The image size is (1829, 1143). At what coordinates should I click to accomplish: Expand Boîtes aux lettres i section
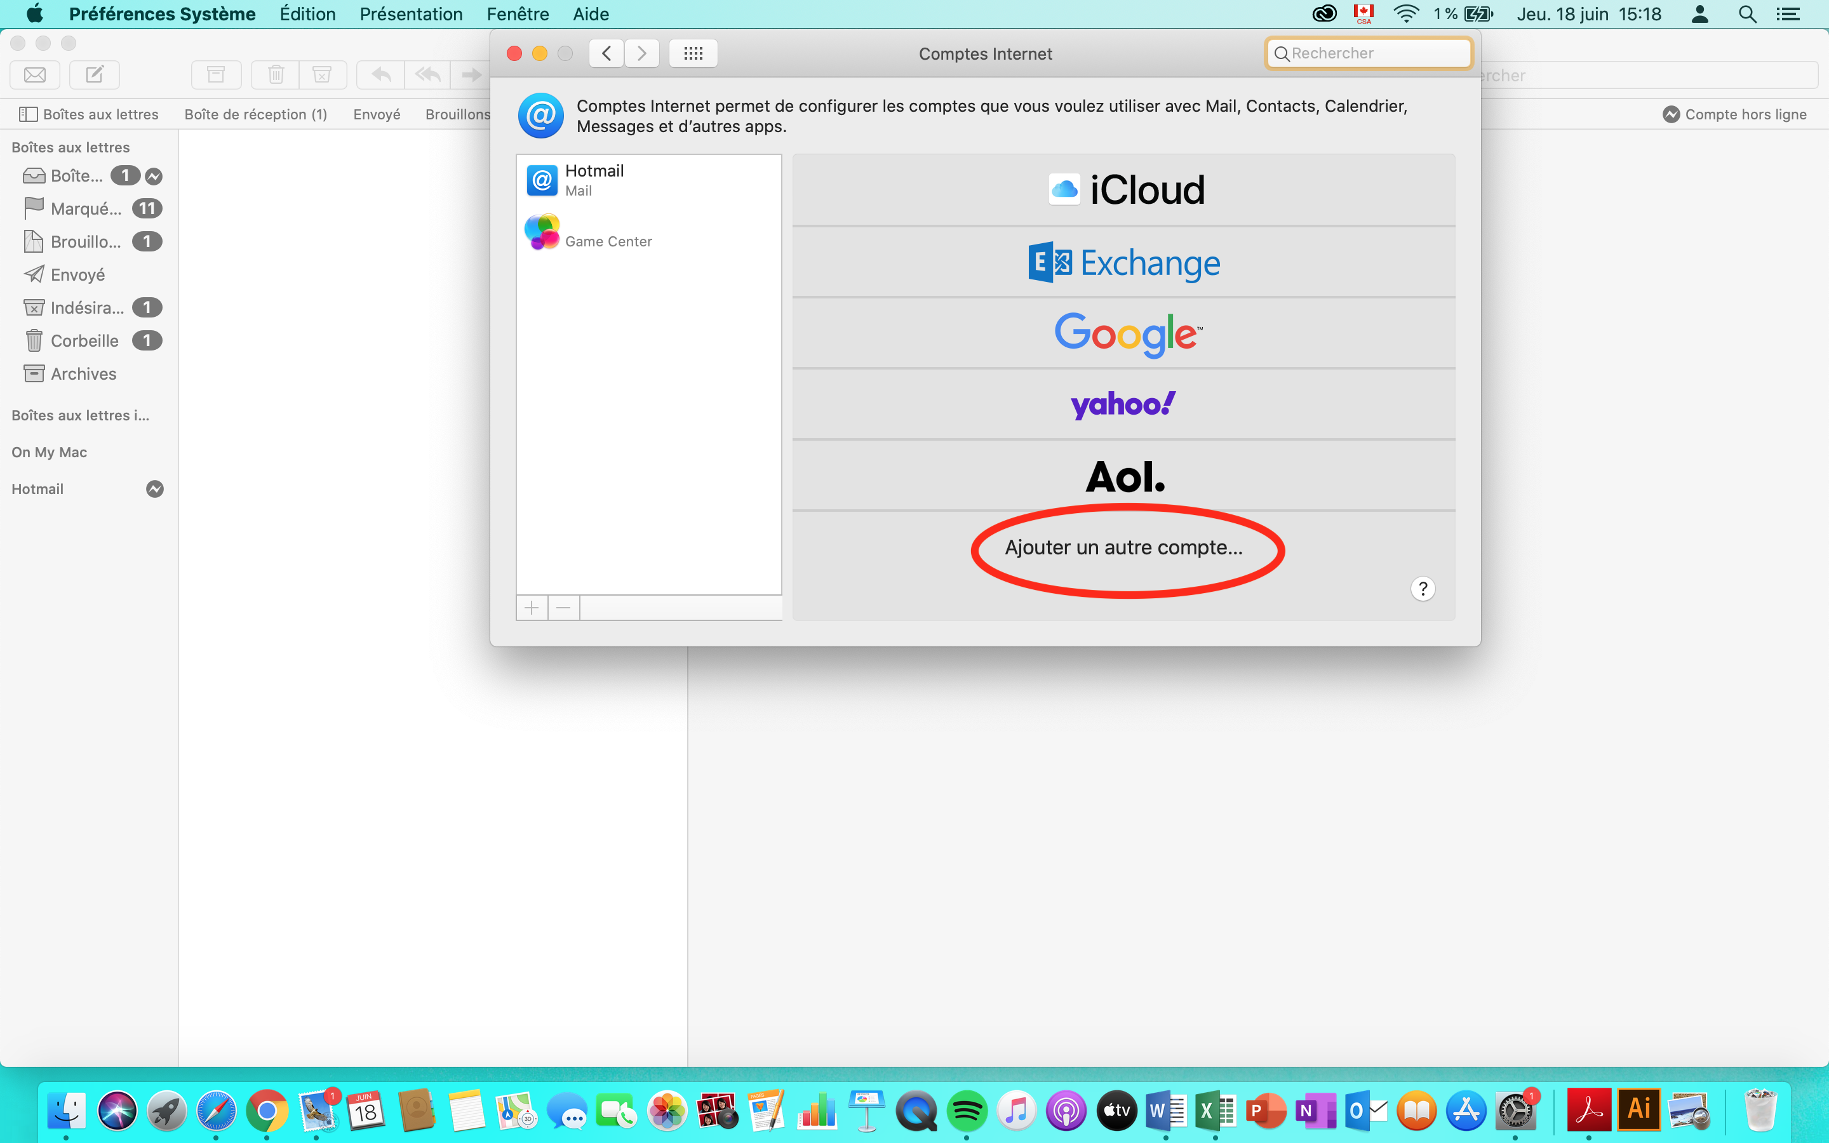tap(80, 416)
